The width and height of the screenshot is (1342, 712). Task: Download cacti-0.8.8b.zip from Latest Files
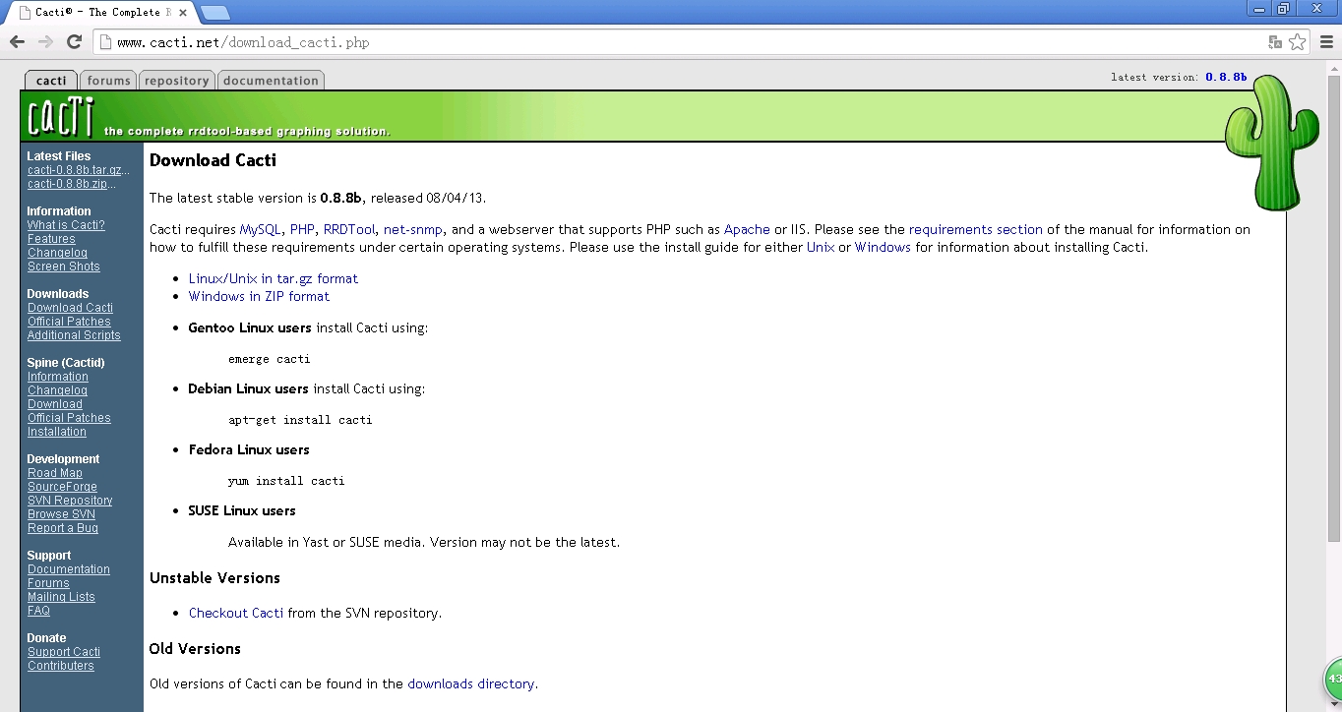click(x=72, y=184)
